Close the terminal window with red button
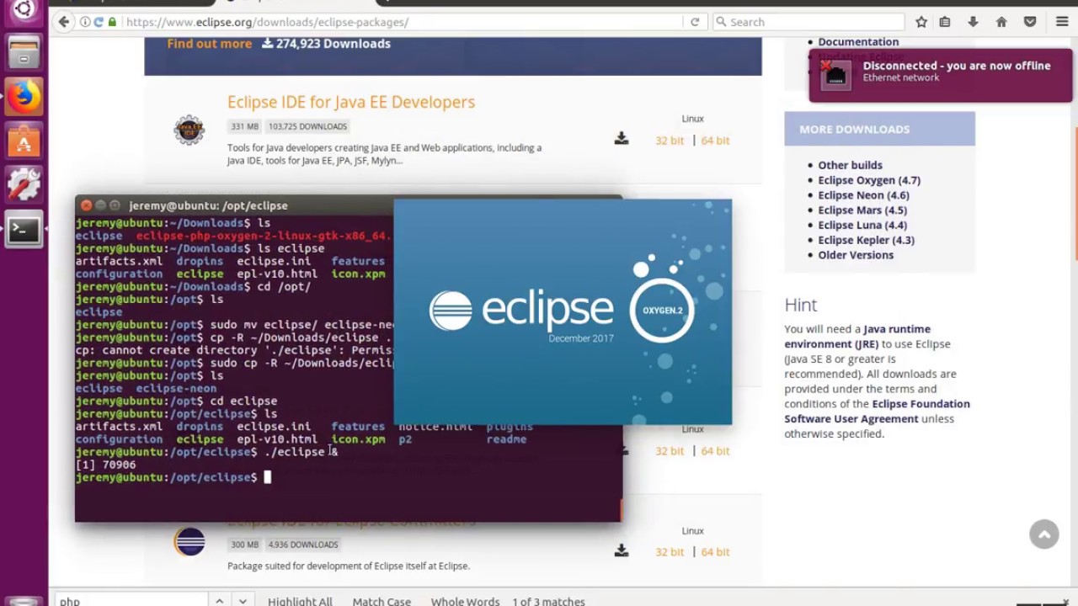This screenshot has height=606, width=1078. [86, 205]
